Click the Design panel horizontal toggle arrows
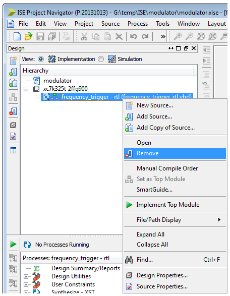This screenshot has width=230, height=296. tap(171, 48)
